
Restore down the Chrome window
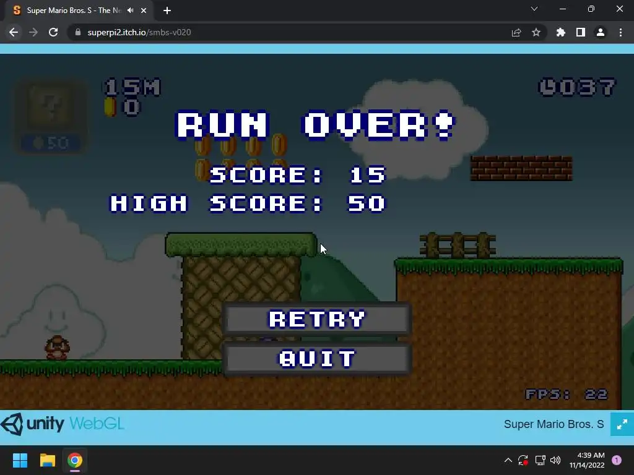tap(591, 9)
